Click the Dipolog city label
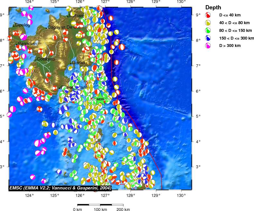254x211 pixels. [x=23, y=25]
